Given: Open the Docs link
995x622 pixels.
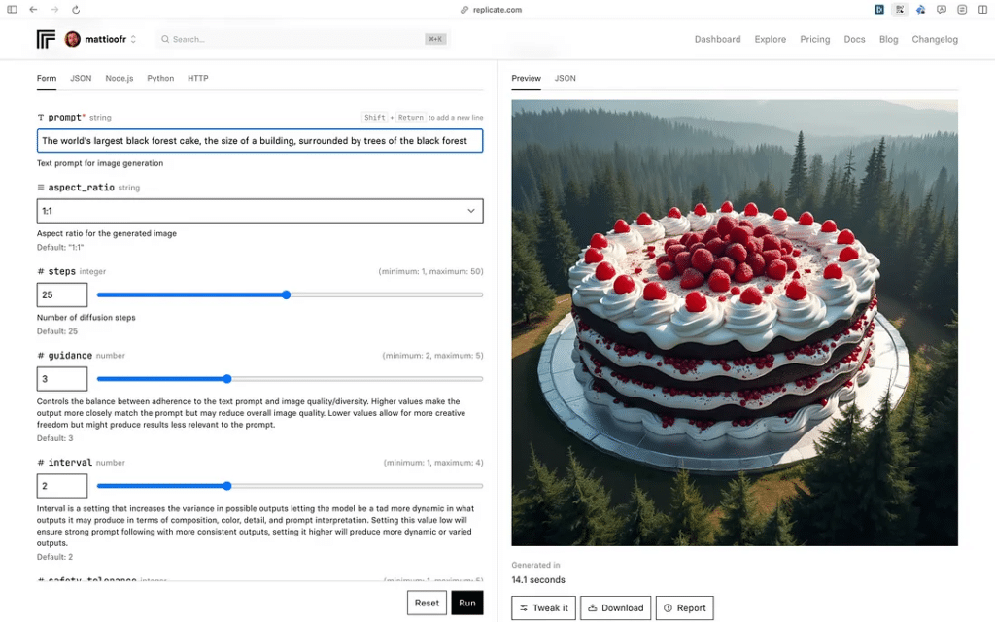Looking at the screenshot, I should pyautogui.click(x=854, y=39).
